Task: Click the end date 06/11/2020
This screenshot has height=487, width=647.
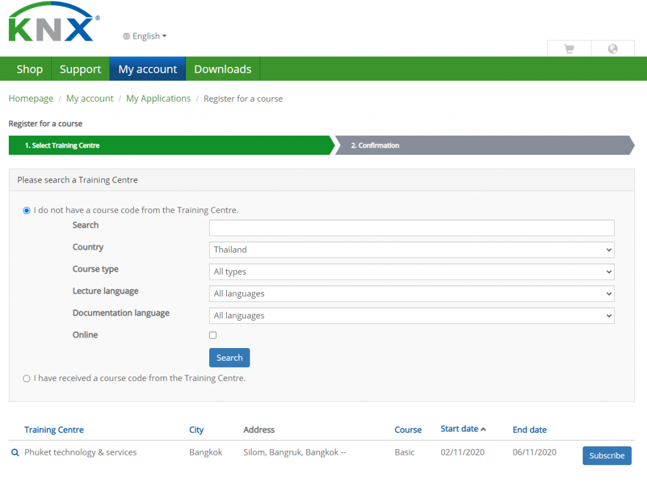Action: (x=535, y=452)
